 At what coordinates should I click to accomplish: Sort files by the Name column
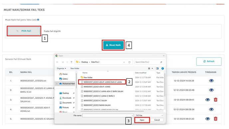(x=85, y=73)
